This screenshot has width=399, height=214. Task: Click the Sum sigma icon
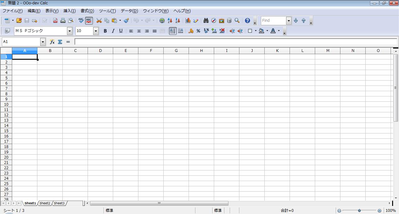(60, 42)
